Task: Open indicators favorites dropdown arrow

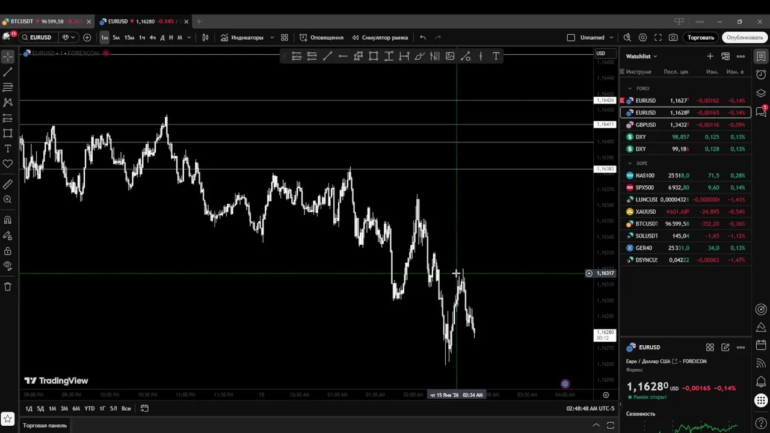Action: pos(272,37)
